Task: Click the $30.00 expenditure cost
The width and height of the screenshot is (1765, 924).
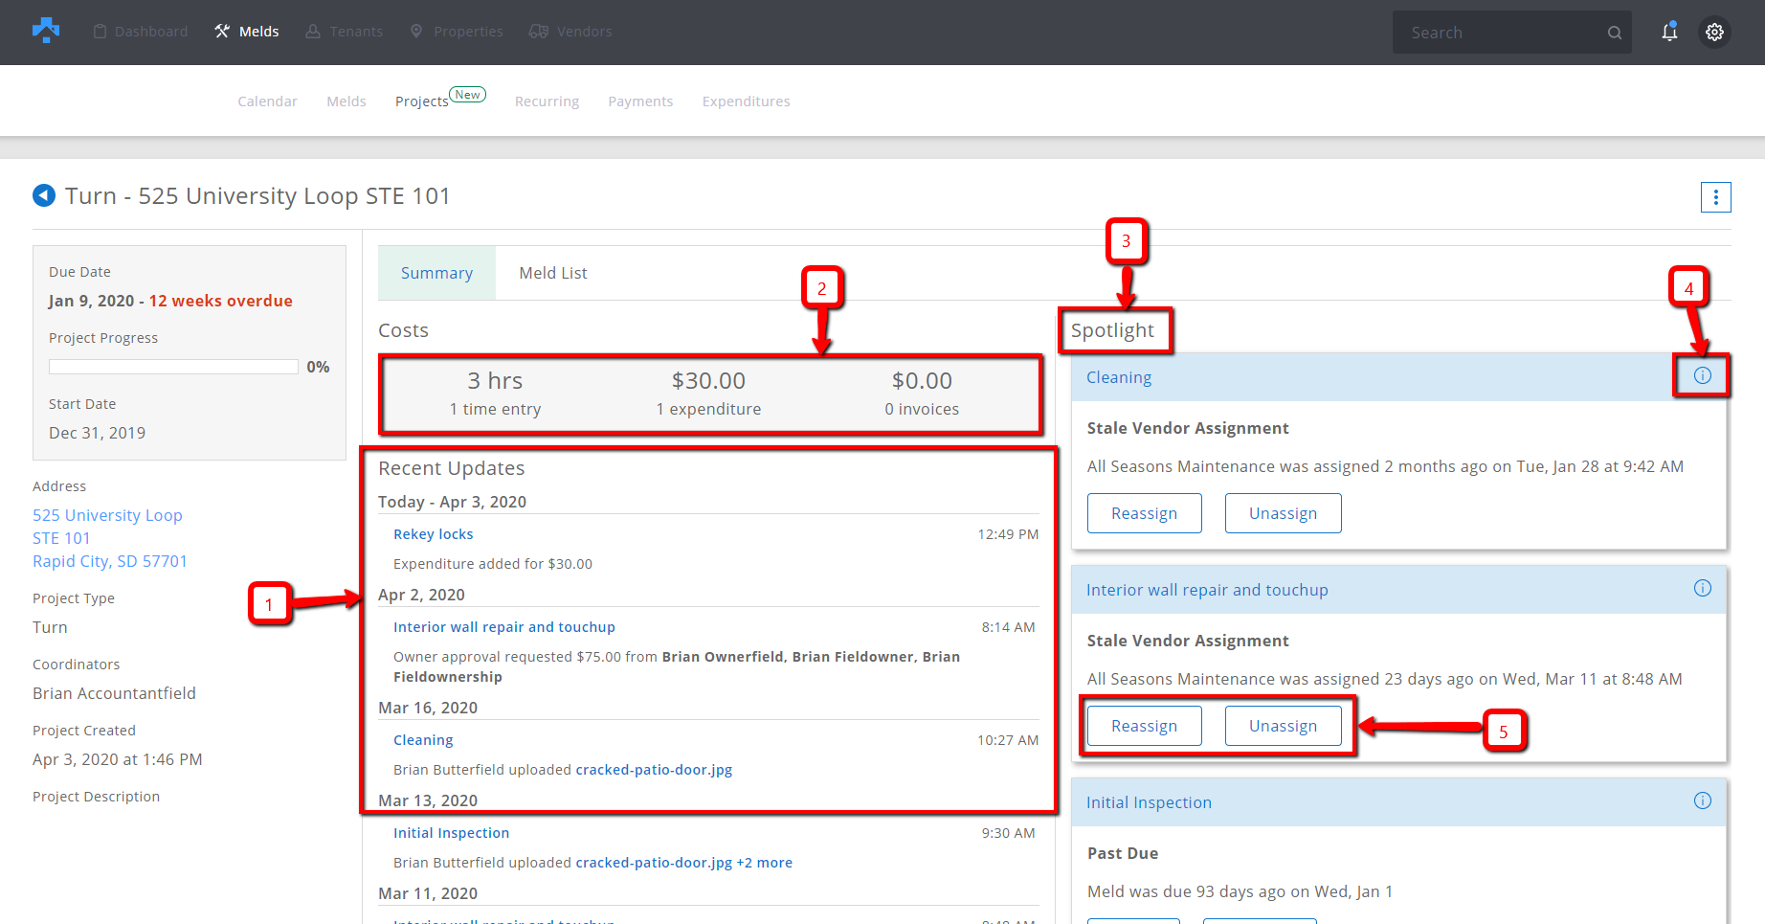Action: [708, 394]
